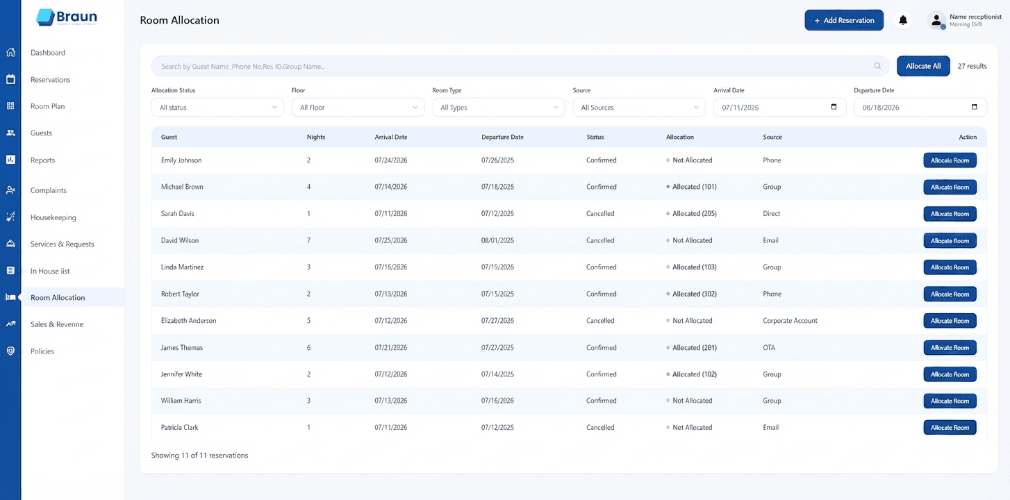Click the Braun logo
1010x500 pixels.
(67, 17)
